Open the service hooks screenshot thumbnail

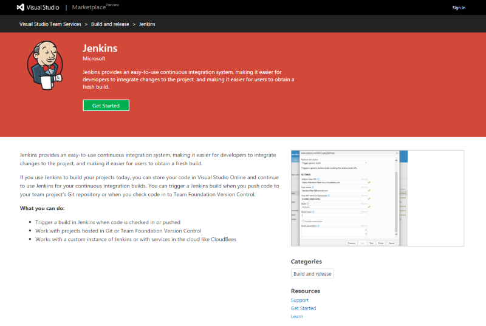pos(377,198)
